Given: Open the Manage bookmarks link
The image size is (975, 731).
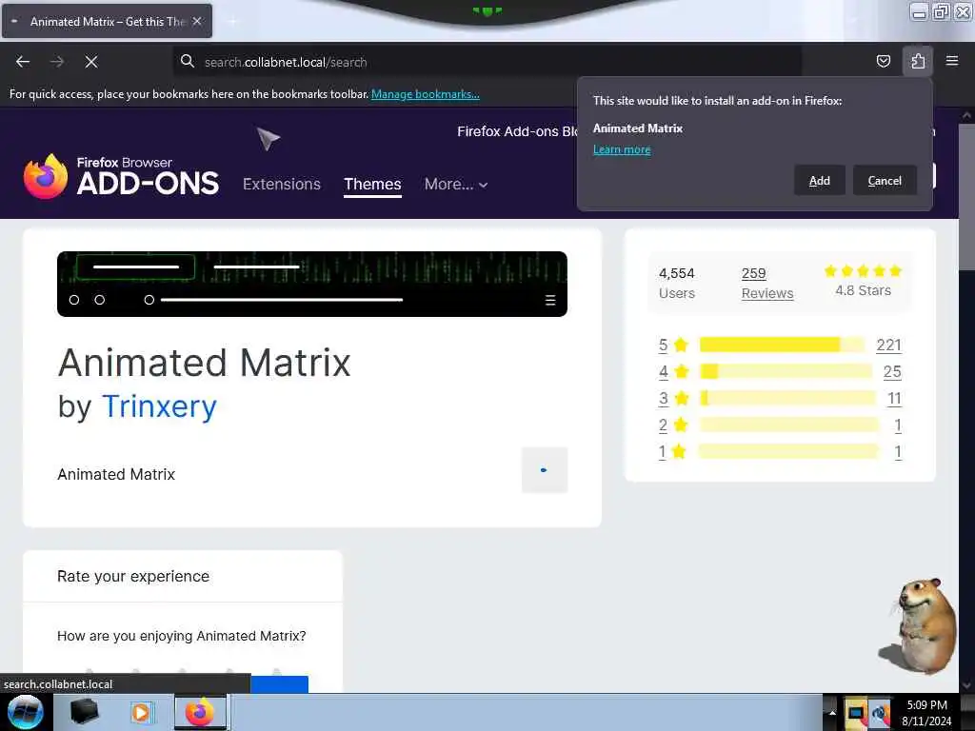Looking at the screenshot, I should 426,94.
